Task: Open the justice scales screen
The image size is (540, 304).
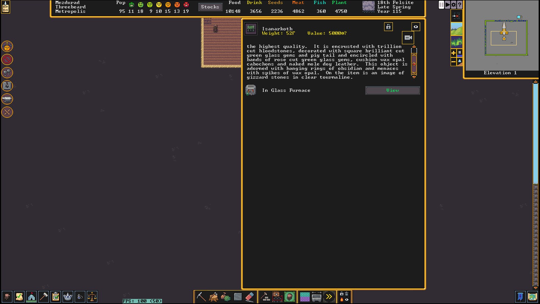Action: (92, 297)
